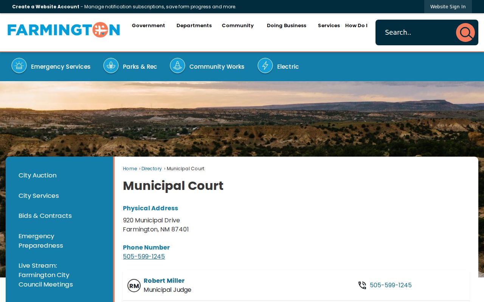Open Parks & Rec link
This screenshot has width=484, height=302.
click(x=140, y=66)
